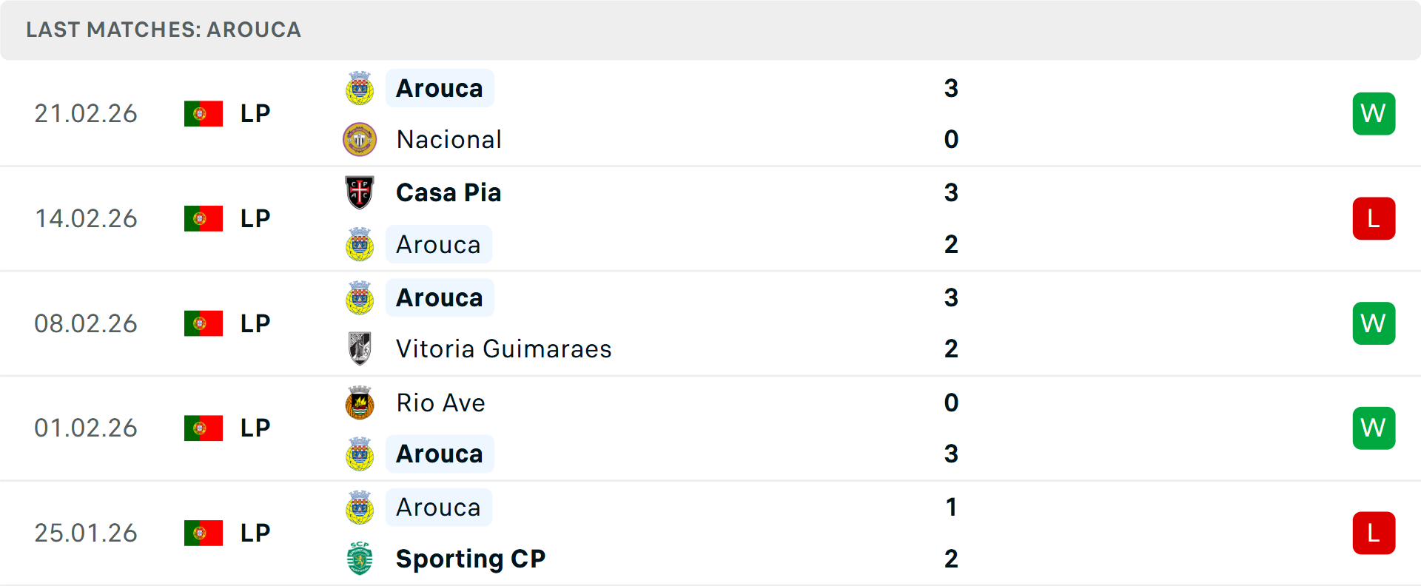Click Portugal flag on 25.01.26 match
Image resolution: width=1421 pixels, height=586 pixels.
coord(204,533)
